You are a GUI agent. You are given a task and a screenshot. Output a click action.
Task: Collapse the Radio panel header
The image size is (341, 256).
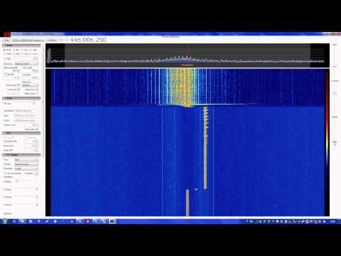tap(21, 46)
